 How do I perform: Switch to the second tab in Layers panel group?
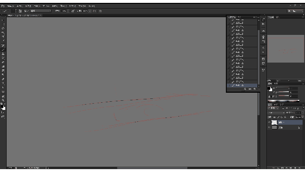276,105
